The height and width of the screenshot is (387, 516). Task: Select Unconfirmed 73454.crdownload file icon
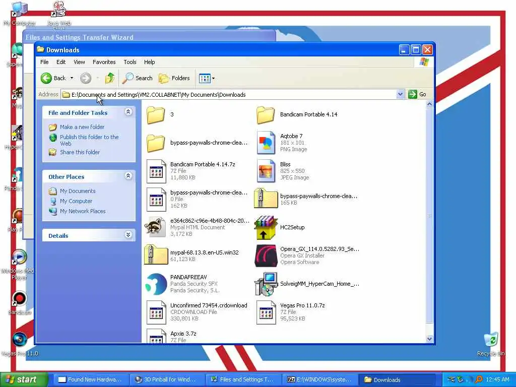click(x=156, y=312)
